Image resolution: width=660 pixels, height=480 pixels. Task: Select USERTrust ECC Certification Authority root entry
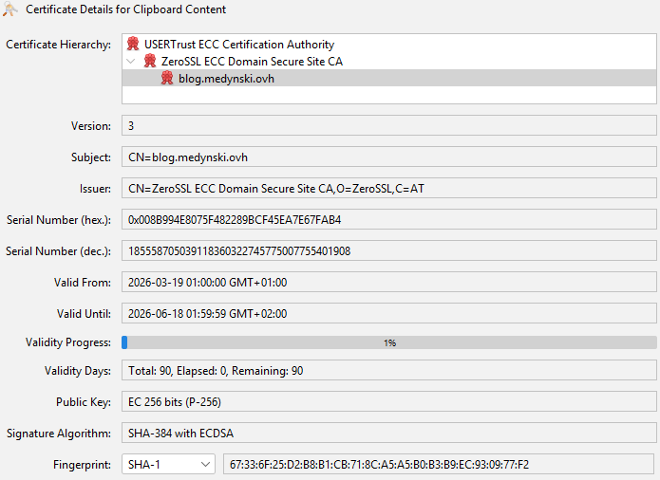238,44
